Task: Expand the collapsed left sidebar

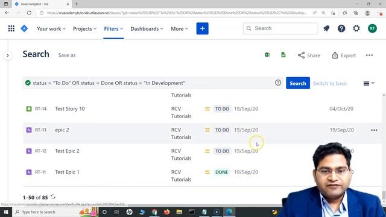Action: pos(8,55)
